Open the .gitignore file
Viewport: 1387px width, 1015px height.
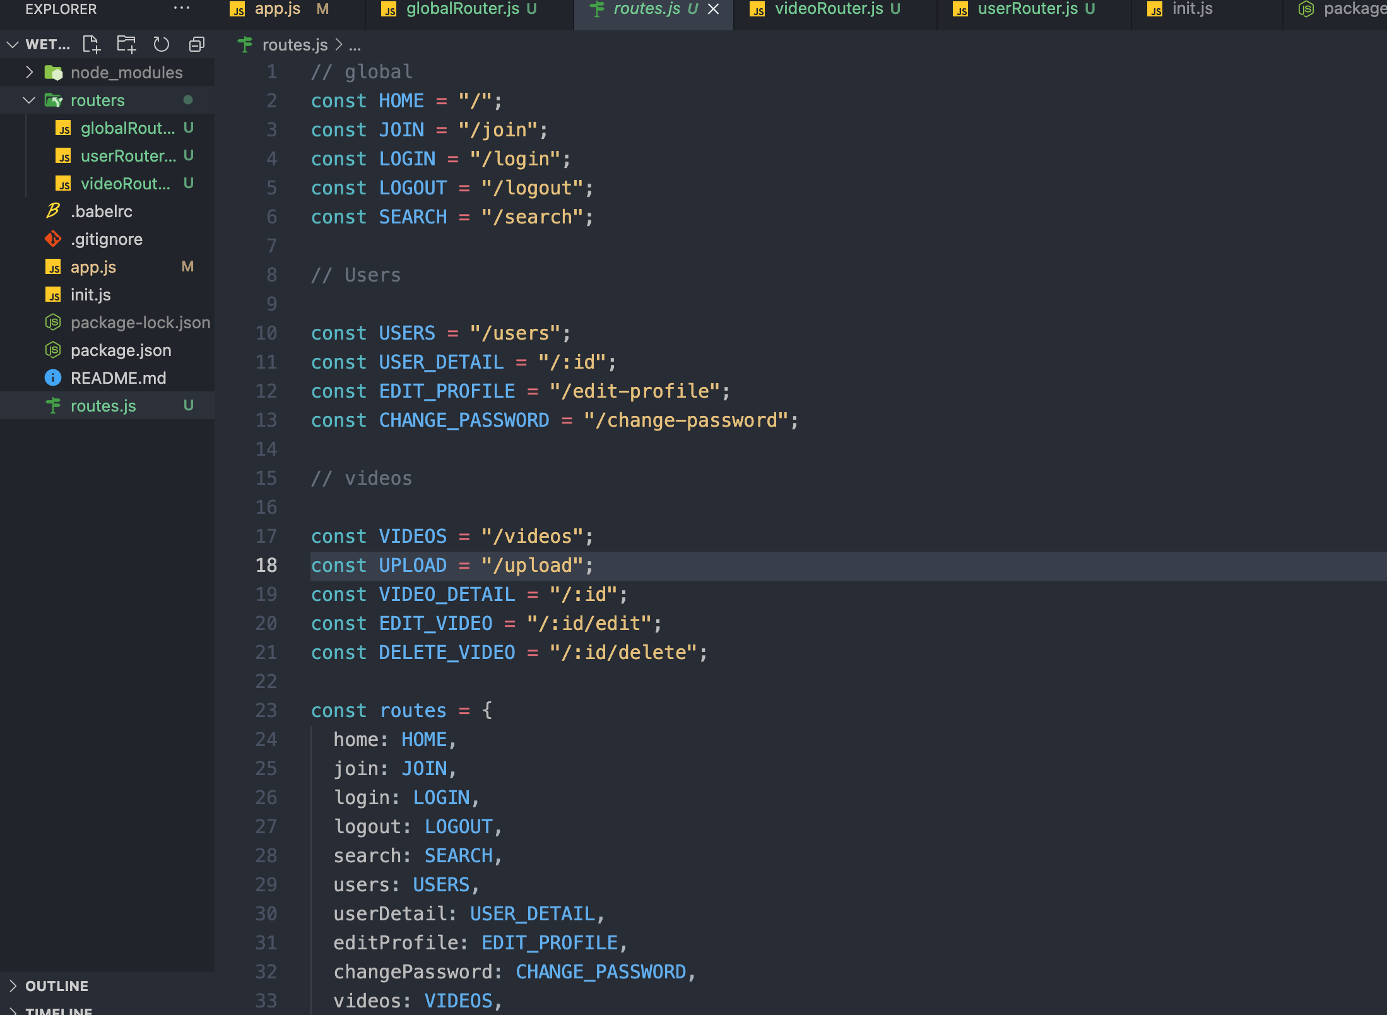pyautogui.click(x=106, y=239)
